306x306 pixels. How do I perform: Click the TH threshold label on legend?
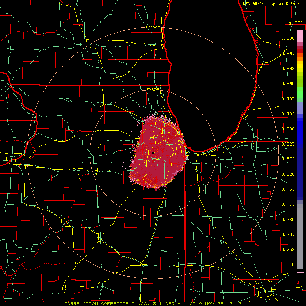pyautogui.click(x=292, y=265)
